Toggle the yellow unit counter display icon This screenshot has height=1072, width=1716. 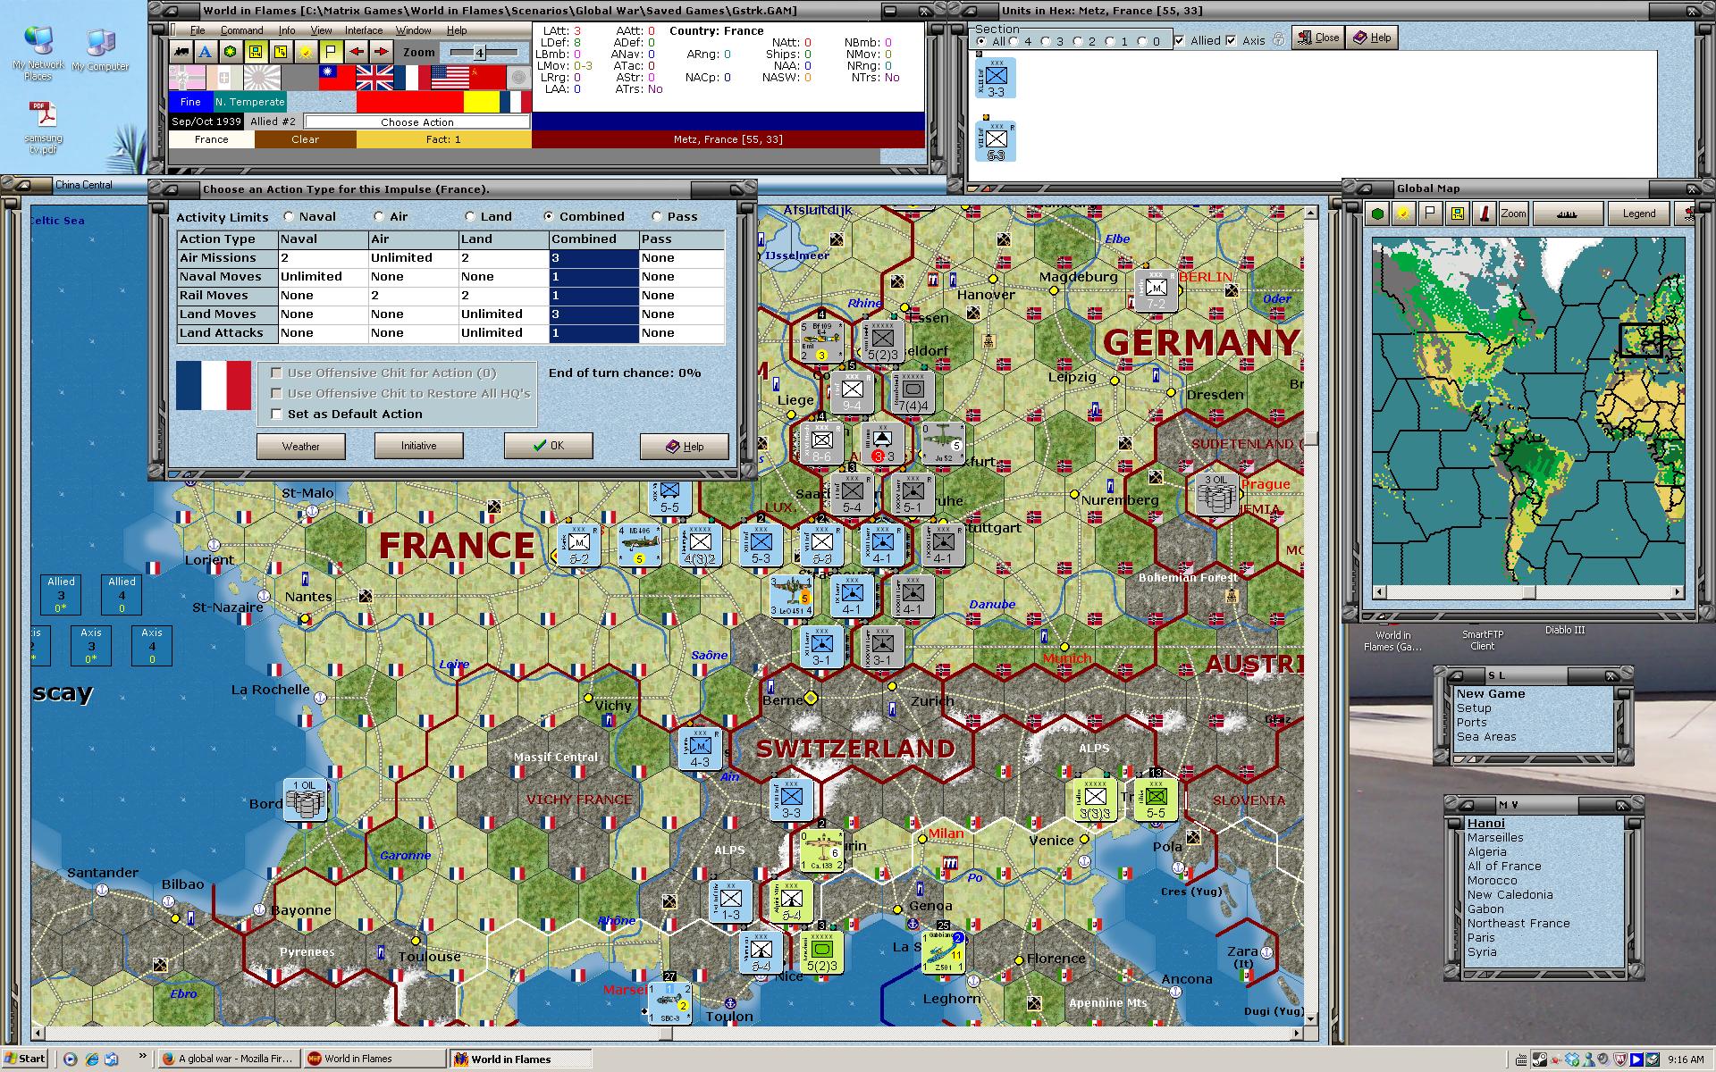[256, 52]
